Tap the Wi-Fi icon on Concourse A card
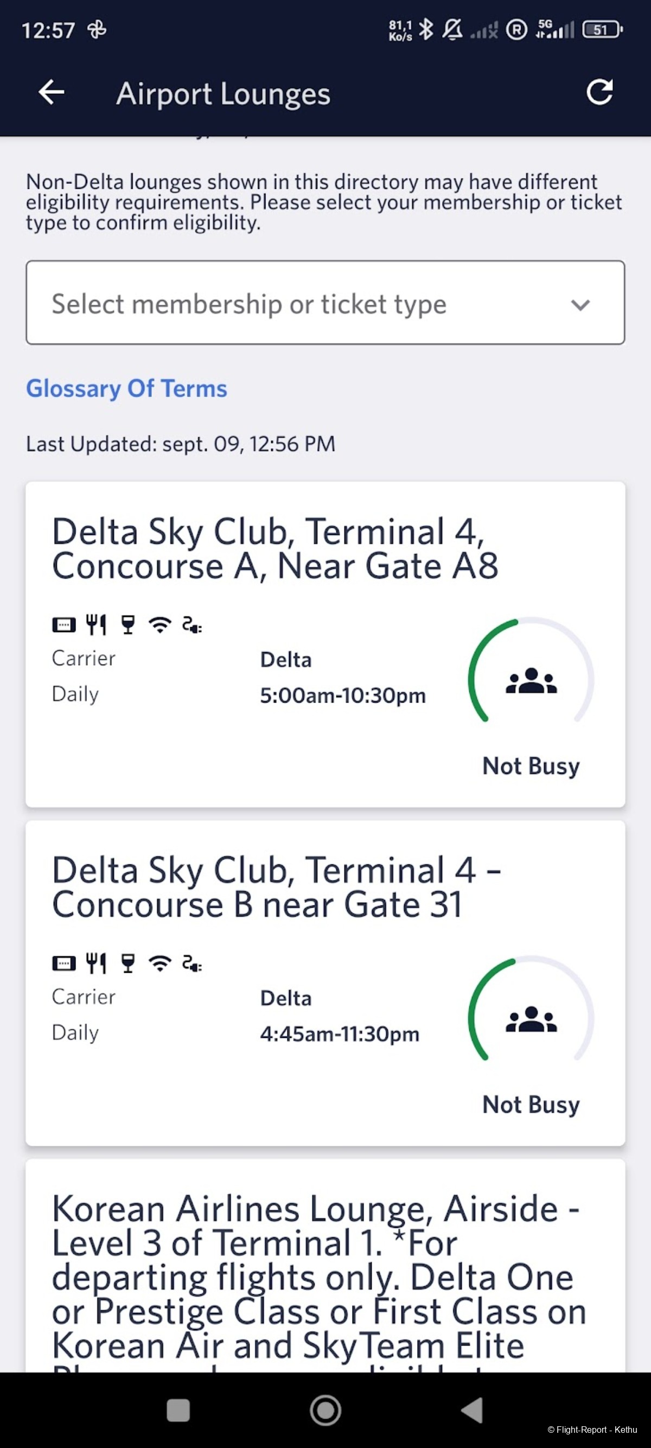 point(160,624)
